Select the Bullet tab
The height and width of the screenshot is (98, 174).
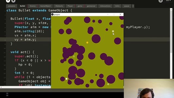22,6
